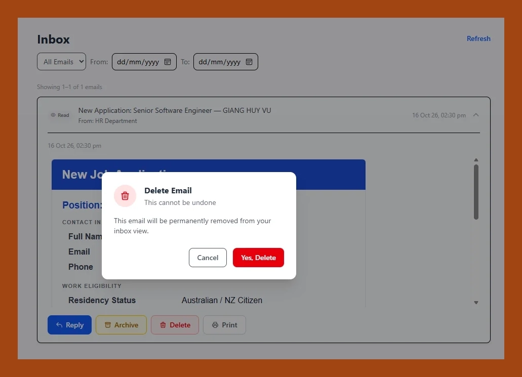The width and height of the screenshot is (522, 377).
Task: Select the email subject about Senior Software Engineer
Action: pos(175,110)
